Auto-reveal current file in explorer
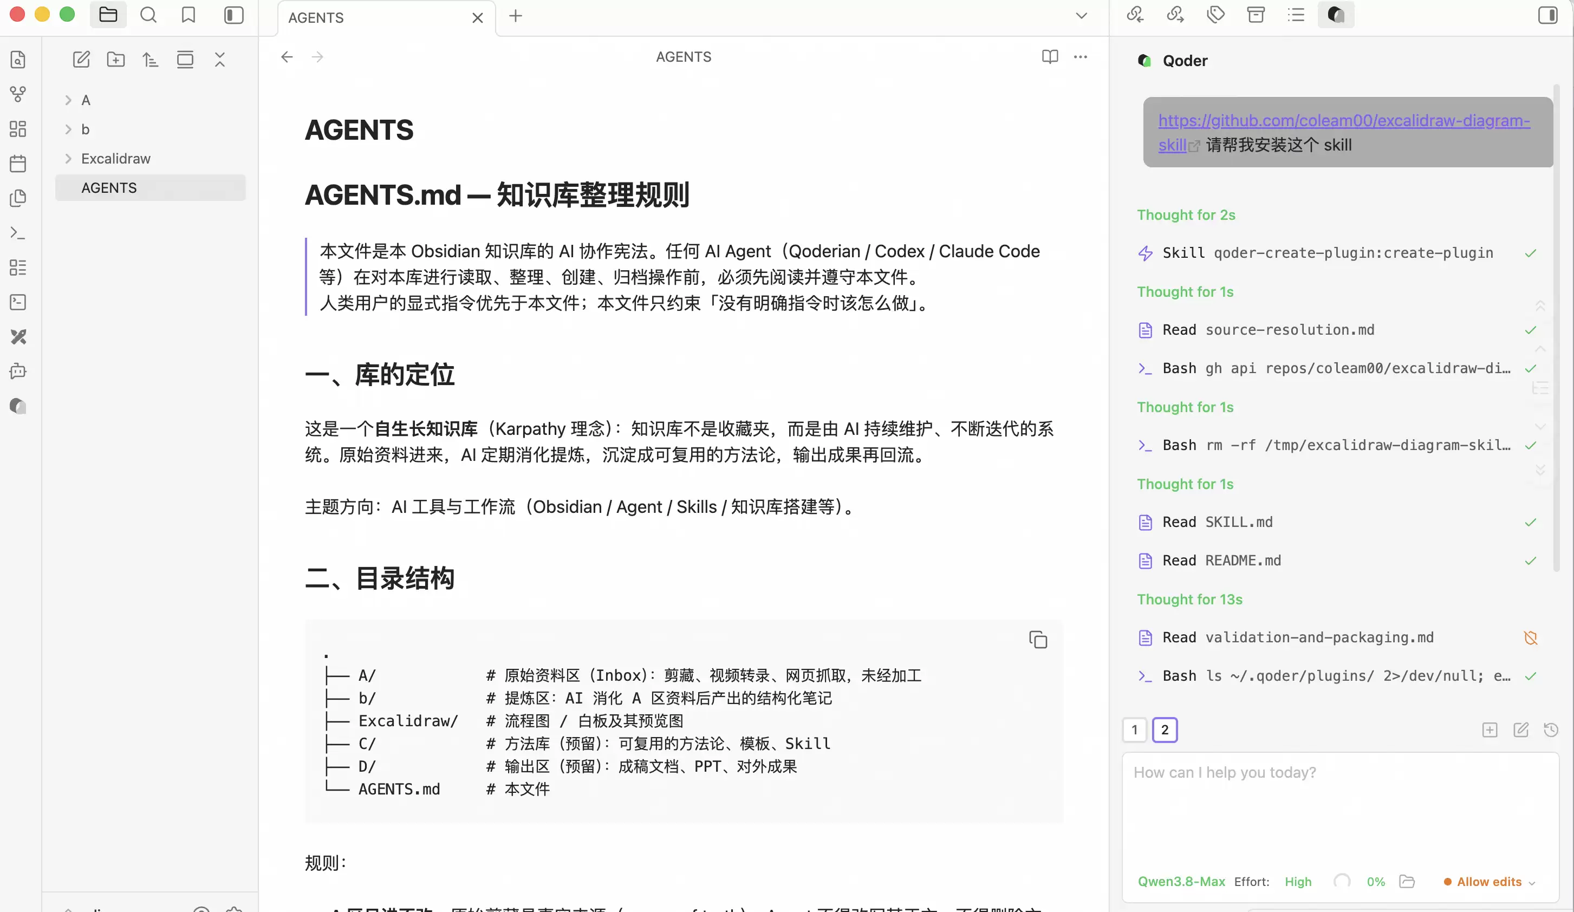 185,60
